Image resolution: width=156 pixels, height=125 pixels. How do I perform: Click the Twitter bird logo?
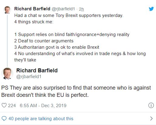pyautogui.click(x=151, y=9)
